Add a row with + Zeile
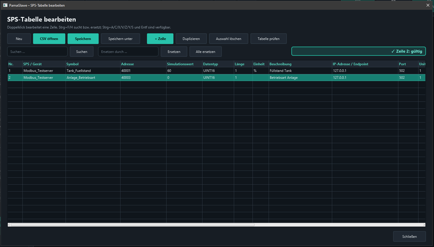 coord(160,39)
